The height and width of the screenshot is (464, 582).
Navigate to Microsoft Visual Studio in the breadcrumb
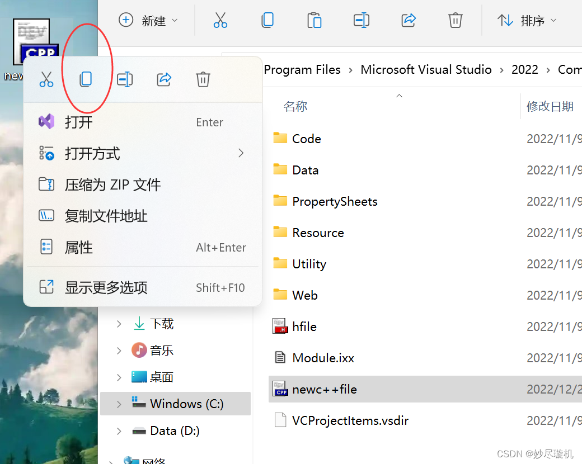click(x=426, y=69)
